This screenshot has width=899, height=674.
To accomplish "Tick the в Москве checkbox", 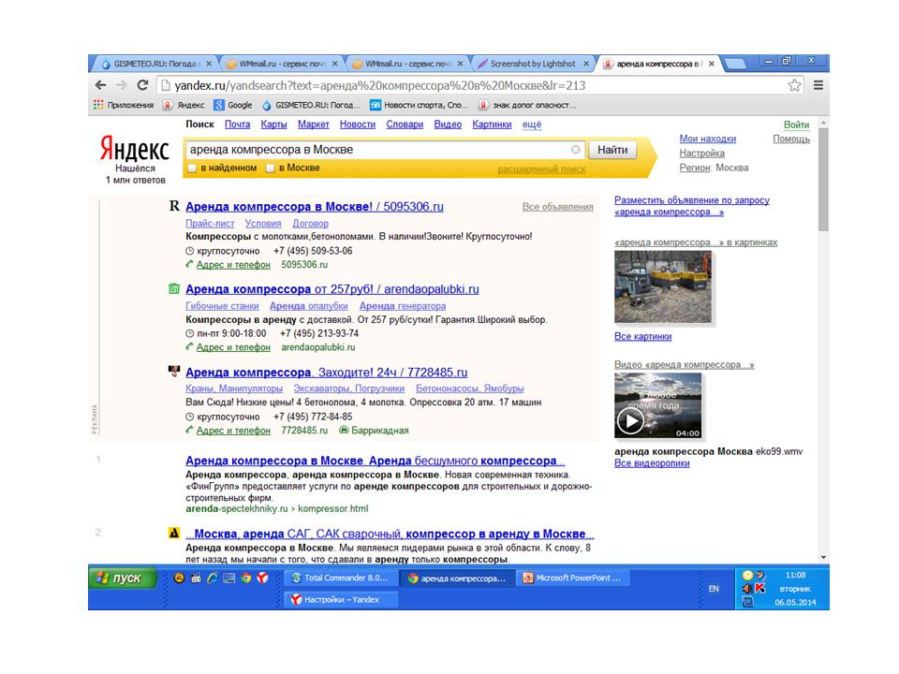I will [x=270, y=168].
